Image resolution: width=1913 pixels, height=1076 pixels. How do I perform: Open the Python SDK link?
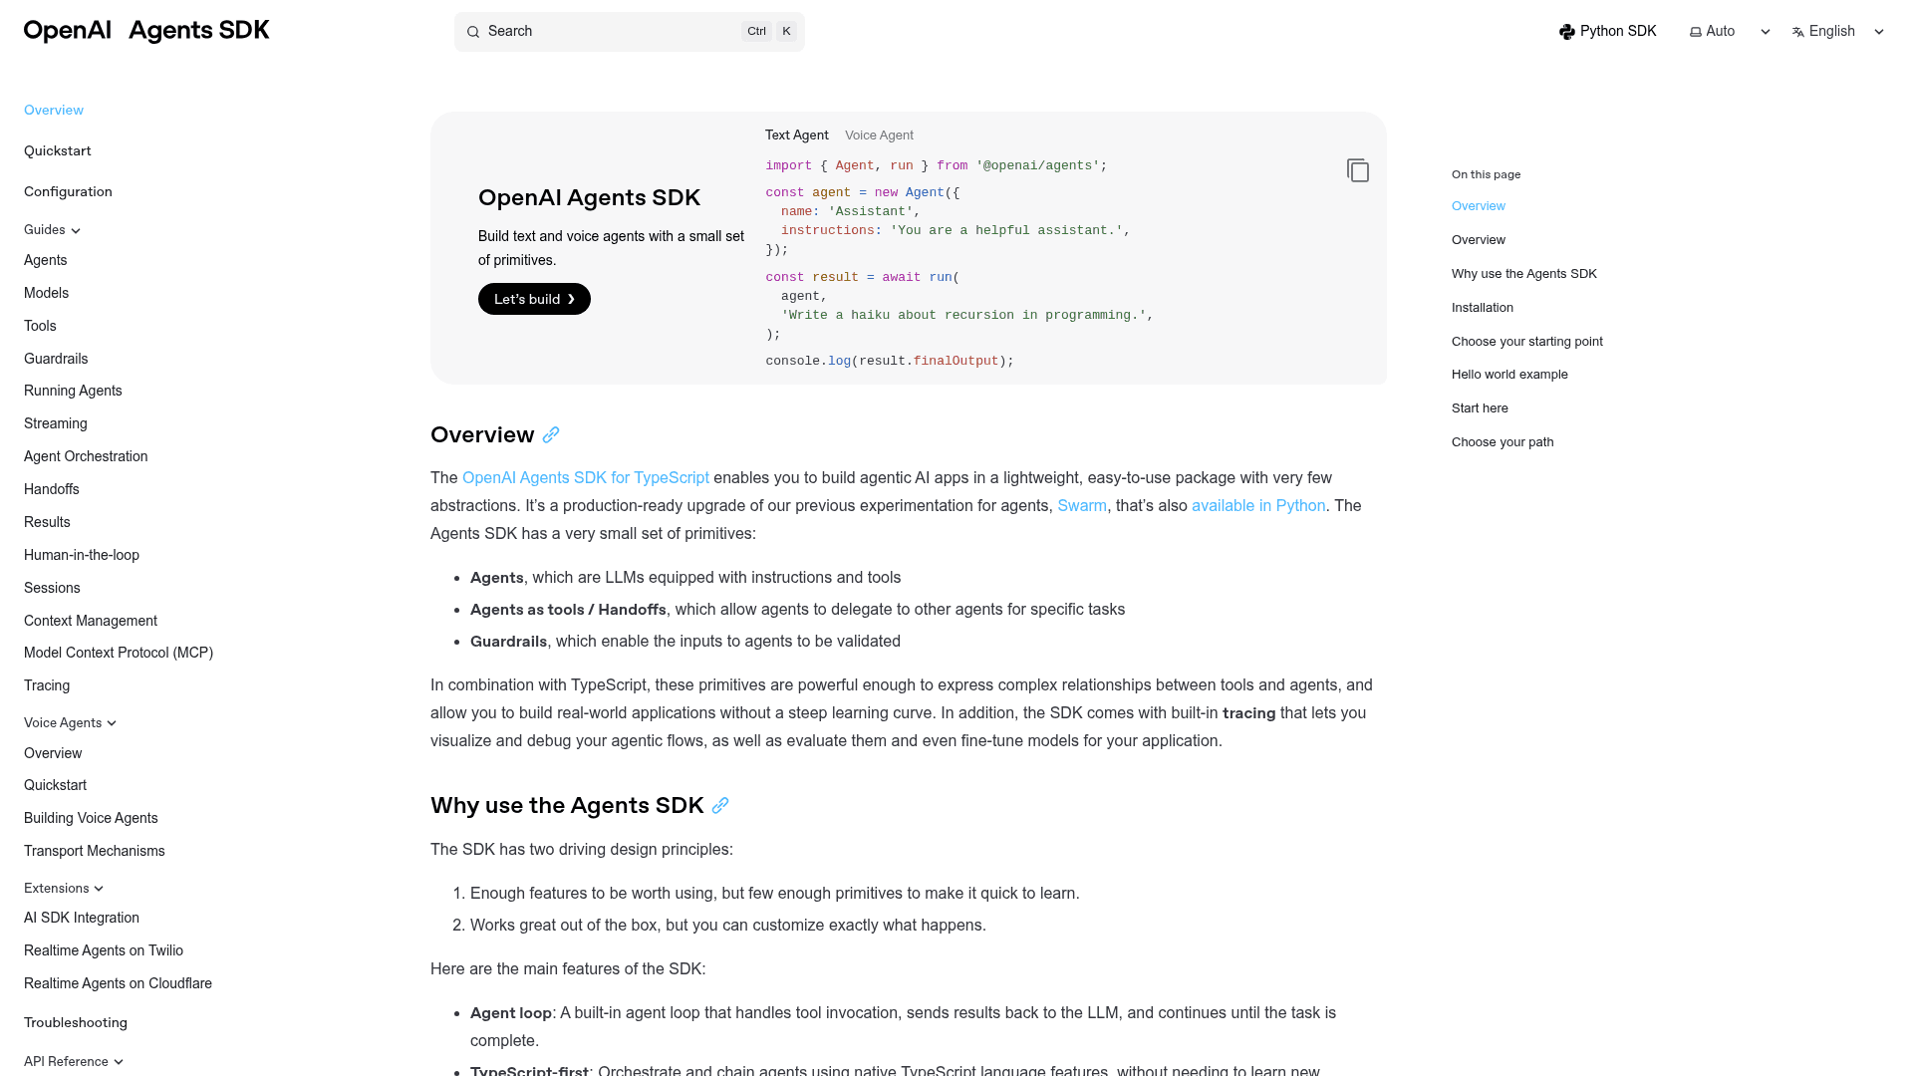(1608, 32)
